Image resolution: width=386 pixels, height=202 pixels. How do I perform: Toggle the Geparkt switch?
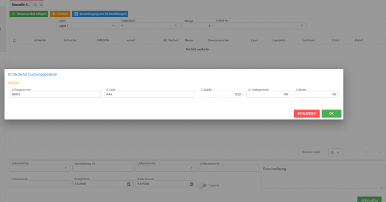202,185
